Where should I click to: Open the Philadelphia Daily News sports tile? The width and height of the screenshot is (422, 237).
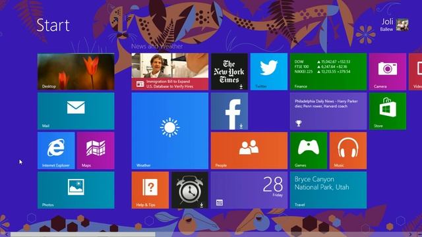tap(328, 111)
